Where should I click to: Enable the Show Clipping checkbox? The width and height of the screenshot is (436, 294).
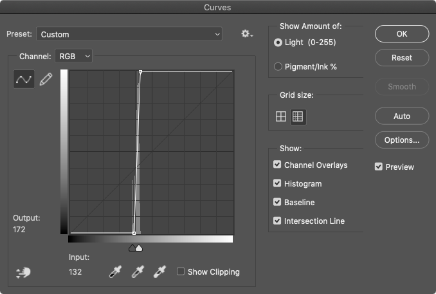[181, 272]
